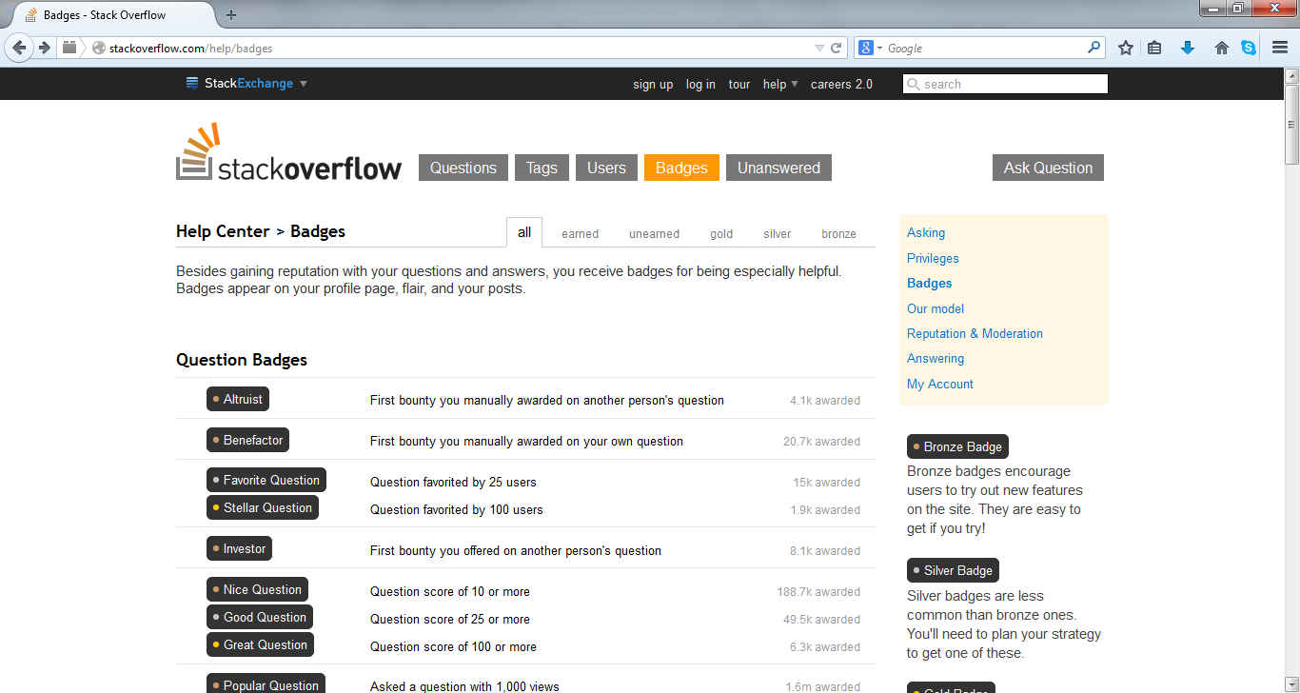Click the downloads arrow icon
1300x693 pixels.
(x=1188, y=47)
